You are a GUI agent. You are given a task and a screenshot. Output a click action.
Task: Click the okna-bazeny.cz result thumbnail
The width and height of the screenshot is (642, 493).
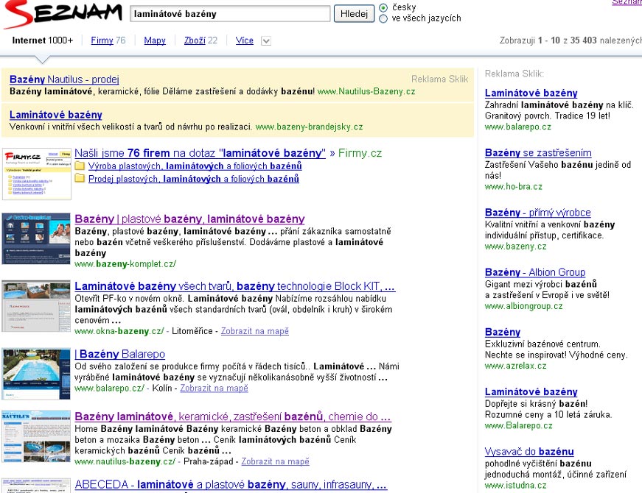36,306
